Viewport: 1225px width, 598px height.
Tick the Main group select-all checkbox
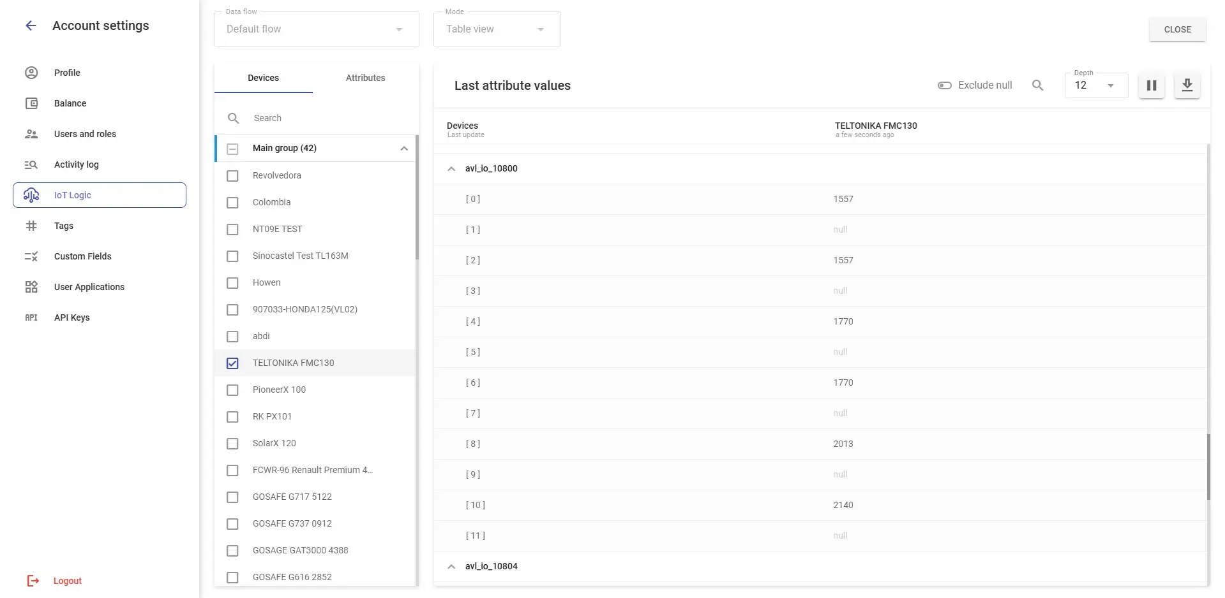[232, 149]
